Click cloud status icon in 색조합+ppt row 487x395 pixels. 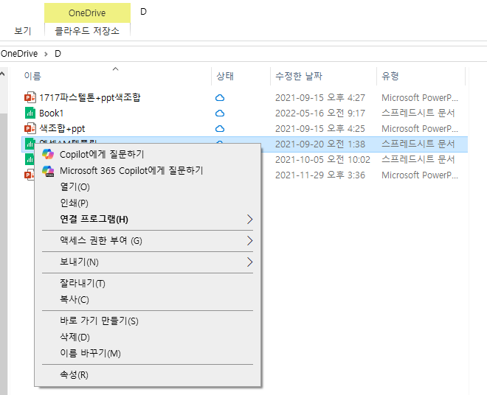point(220,129)
